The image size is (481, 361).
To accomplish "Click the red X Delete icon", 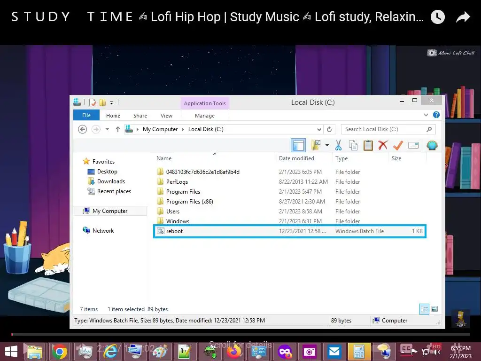I will (383, 145).
